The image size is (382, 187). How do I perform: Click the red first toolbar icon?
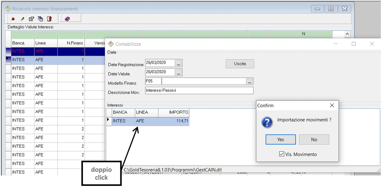point(13,19)
